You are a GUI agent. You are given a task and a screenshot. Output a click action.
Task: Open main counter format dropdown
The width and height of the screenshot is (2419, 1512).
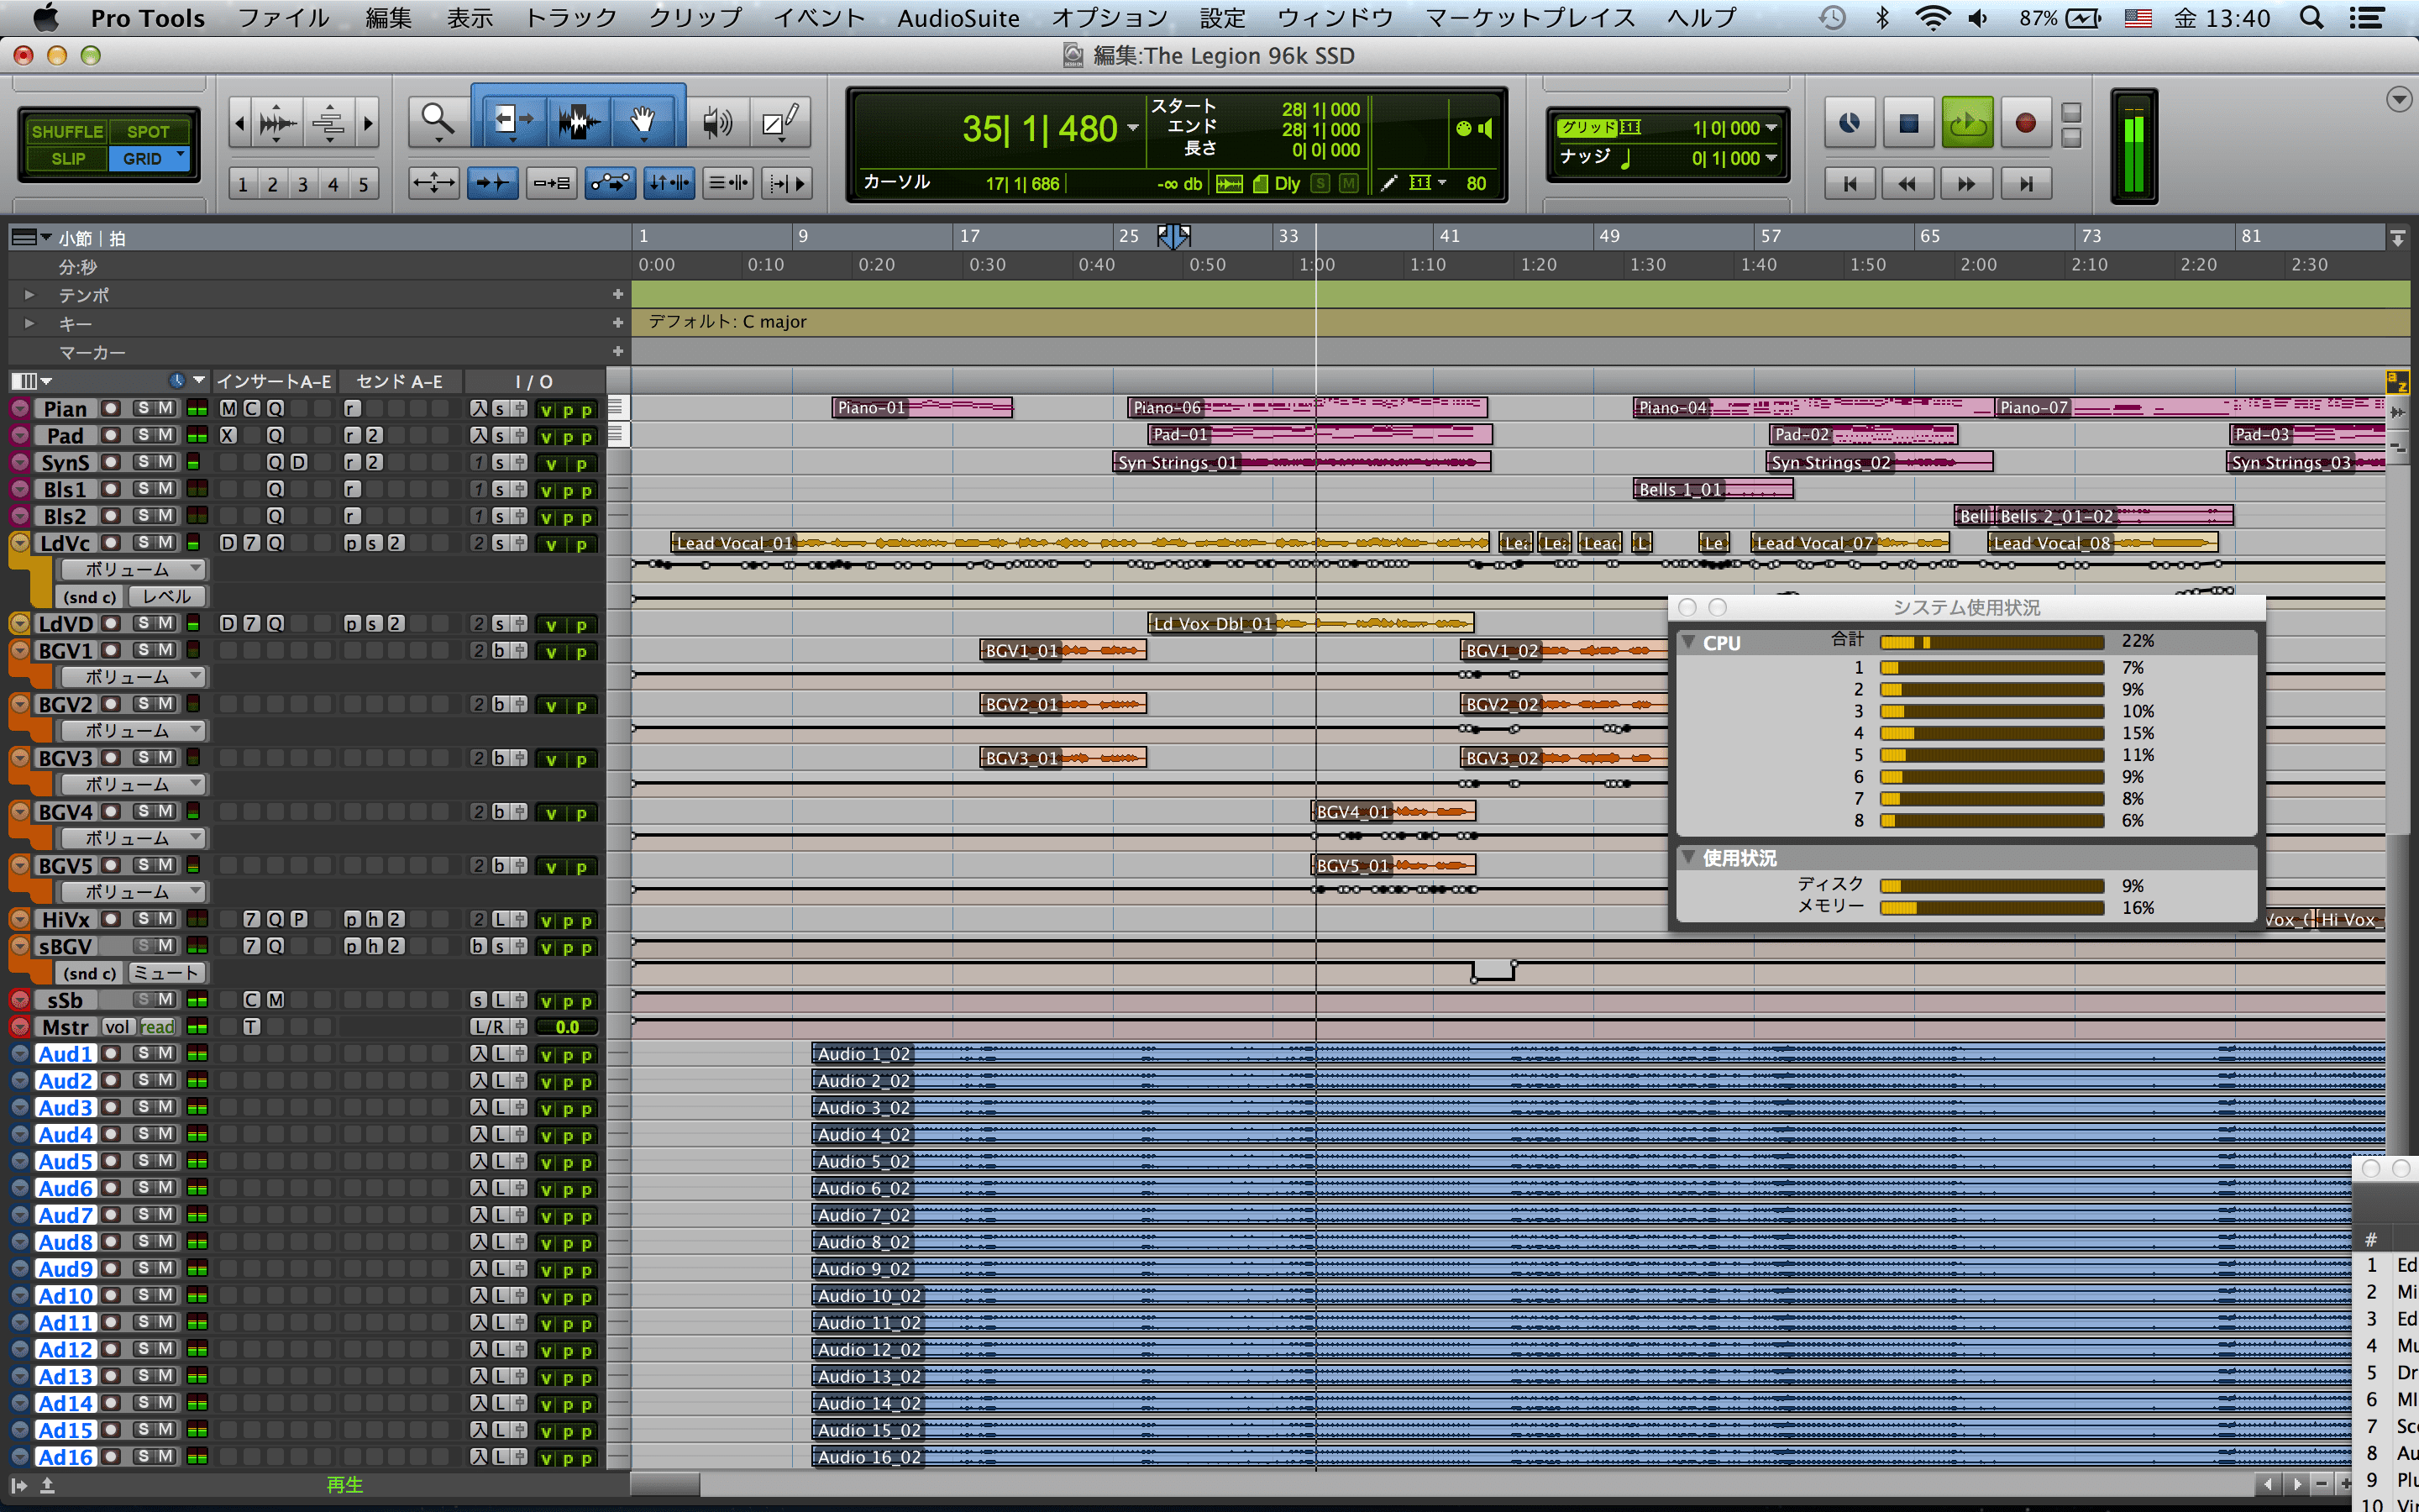[x=1132, y=128]
